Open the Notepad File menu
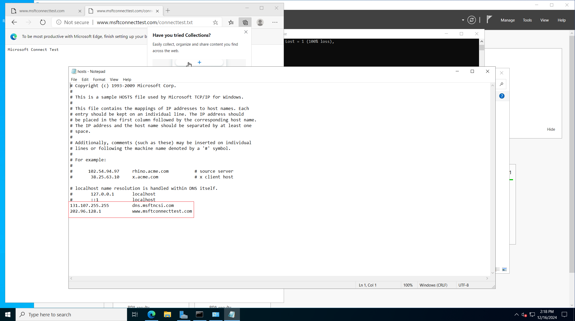 click(x=74, y=80)
